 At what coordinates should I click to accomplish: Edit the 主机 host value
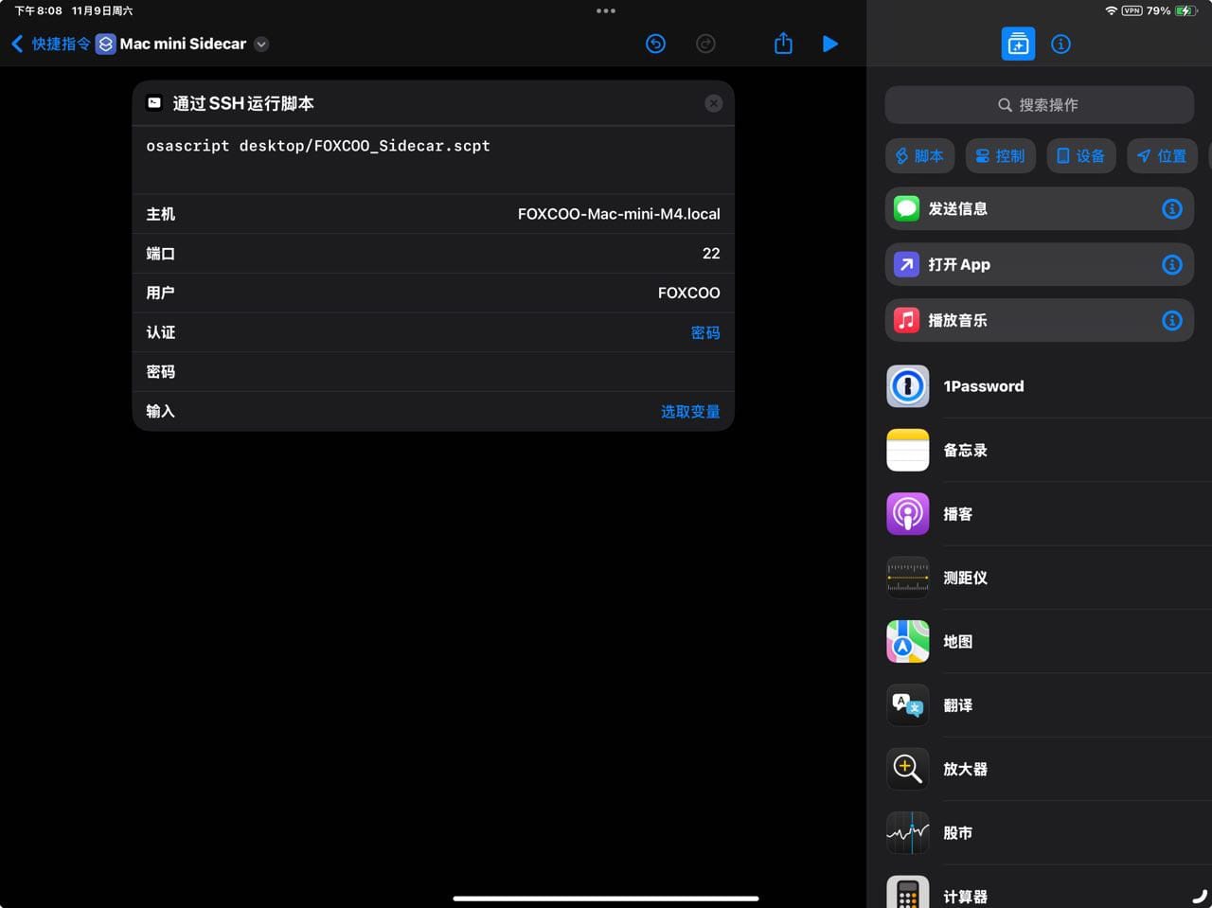[x=618, y=214]
